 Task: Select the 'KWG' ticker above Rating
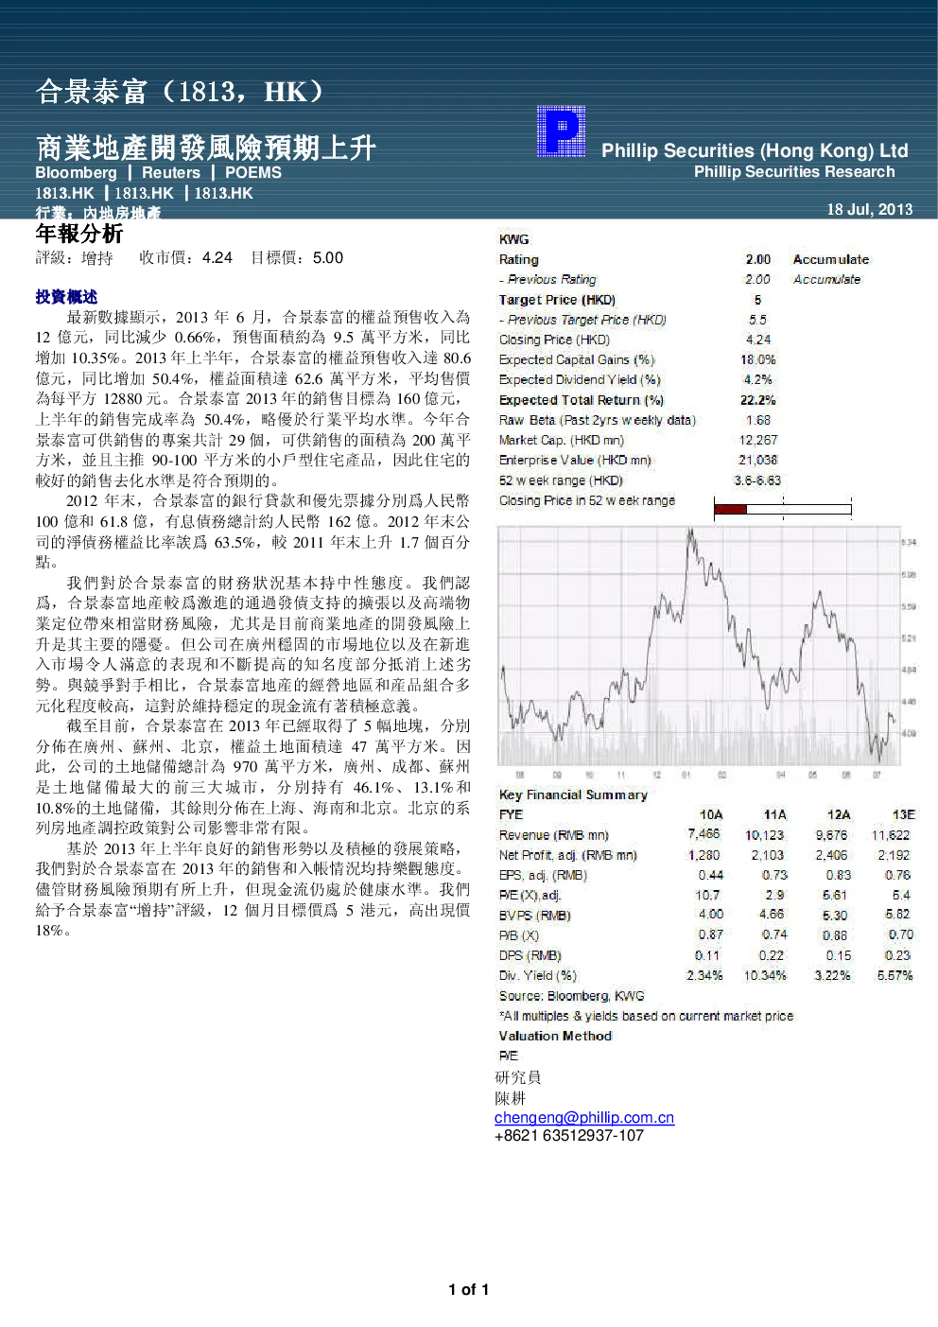point(514,239)
